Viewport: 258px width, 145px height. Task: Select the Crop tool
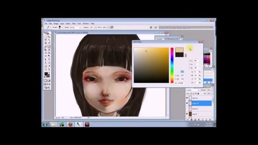pyautogui.click(x=46, y=43)
